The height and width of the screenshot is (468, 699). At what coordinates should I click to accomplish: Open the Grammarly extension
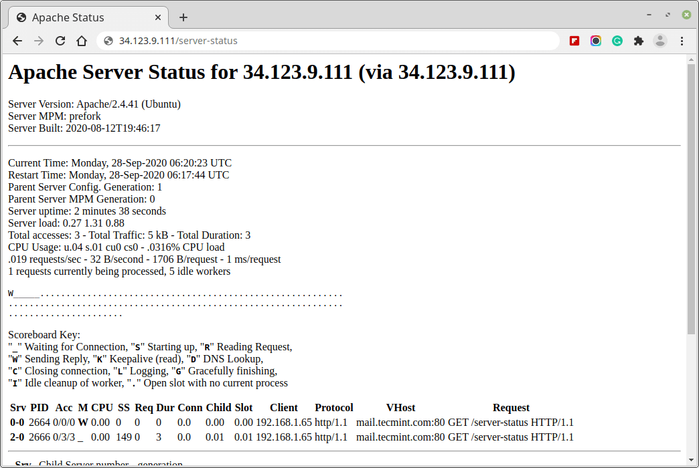(x=617, y=41)
